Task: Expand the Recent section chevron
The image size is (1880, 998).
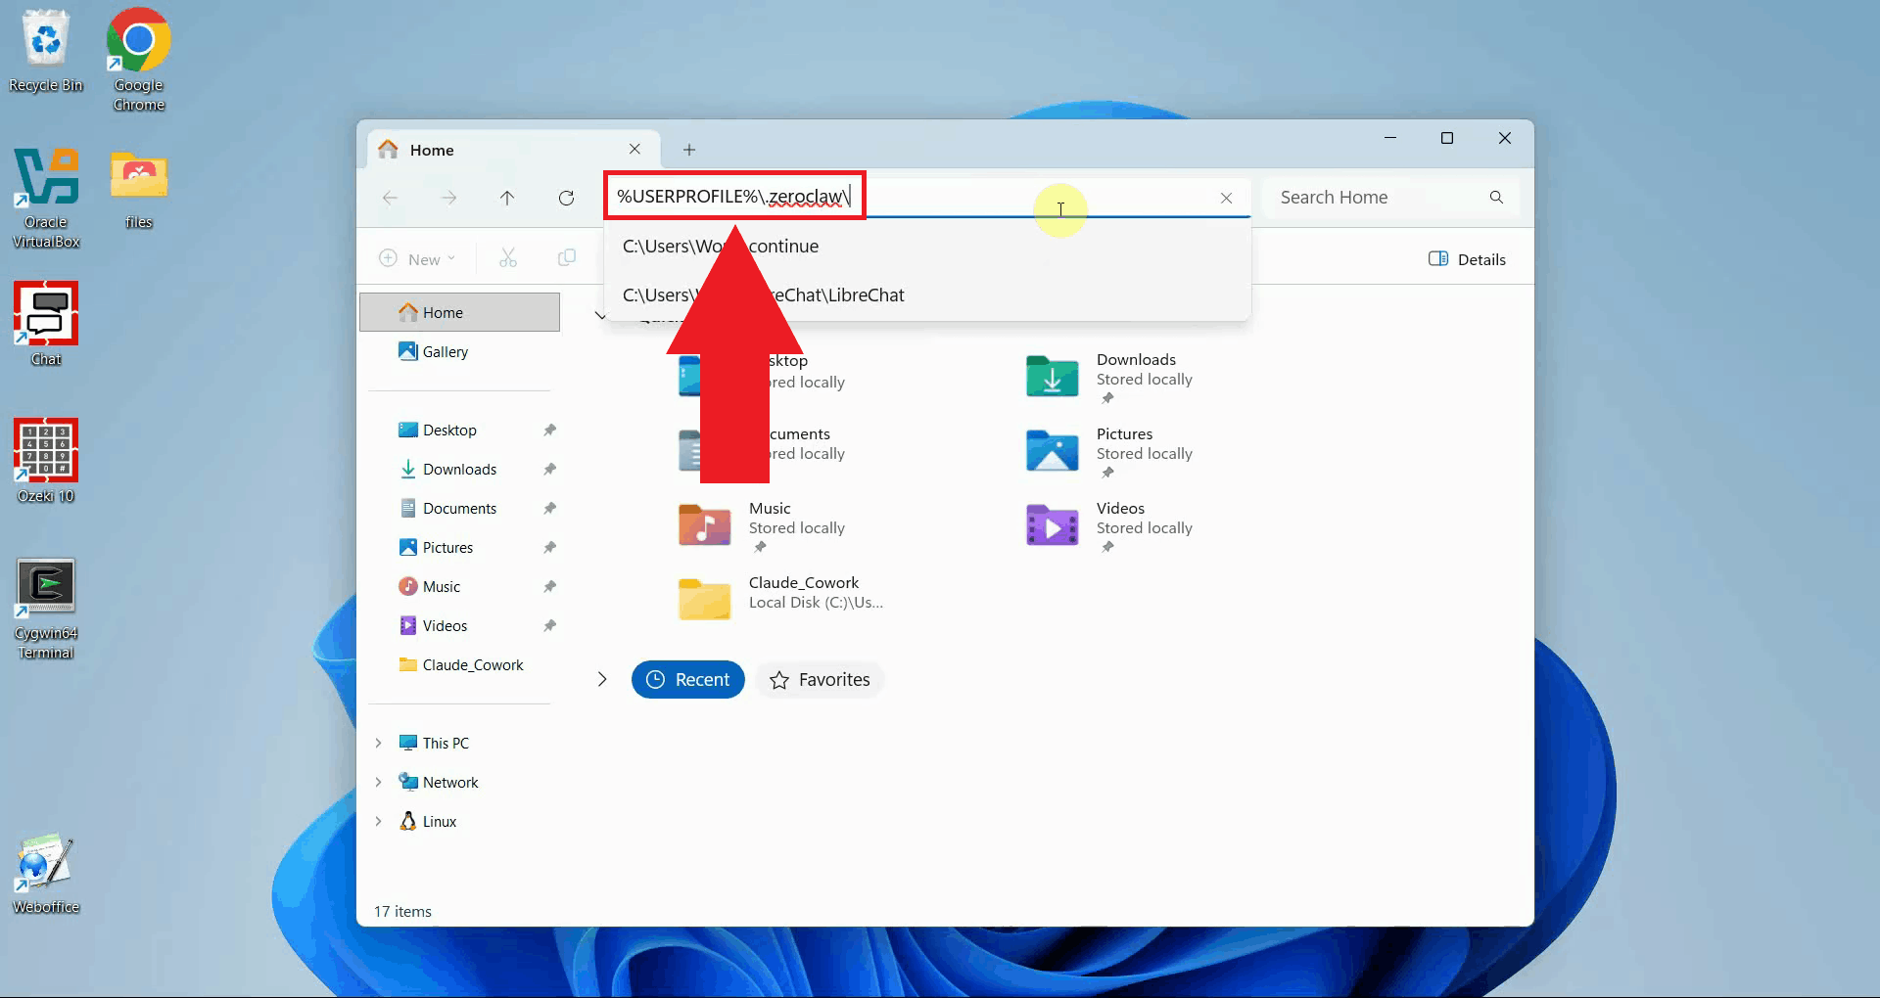Action: (602, 679)
